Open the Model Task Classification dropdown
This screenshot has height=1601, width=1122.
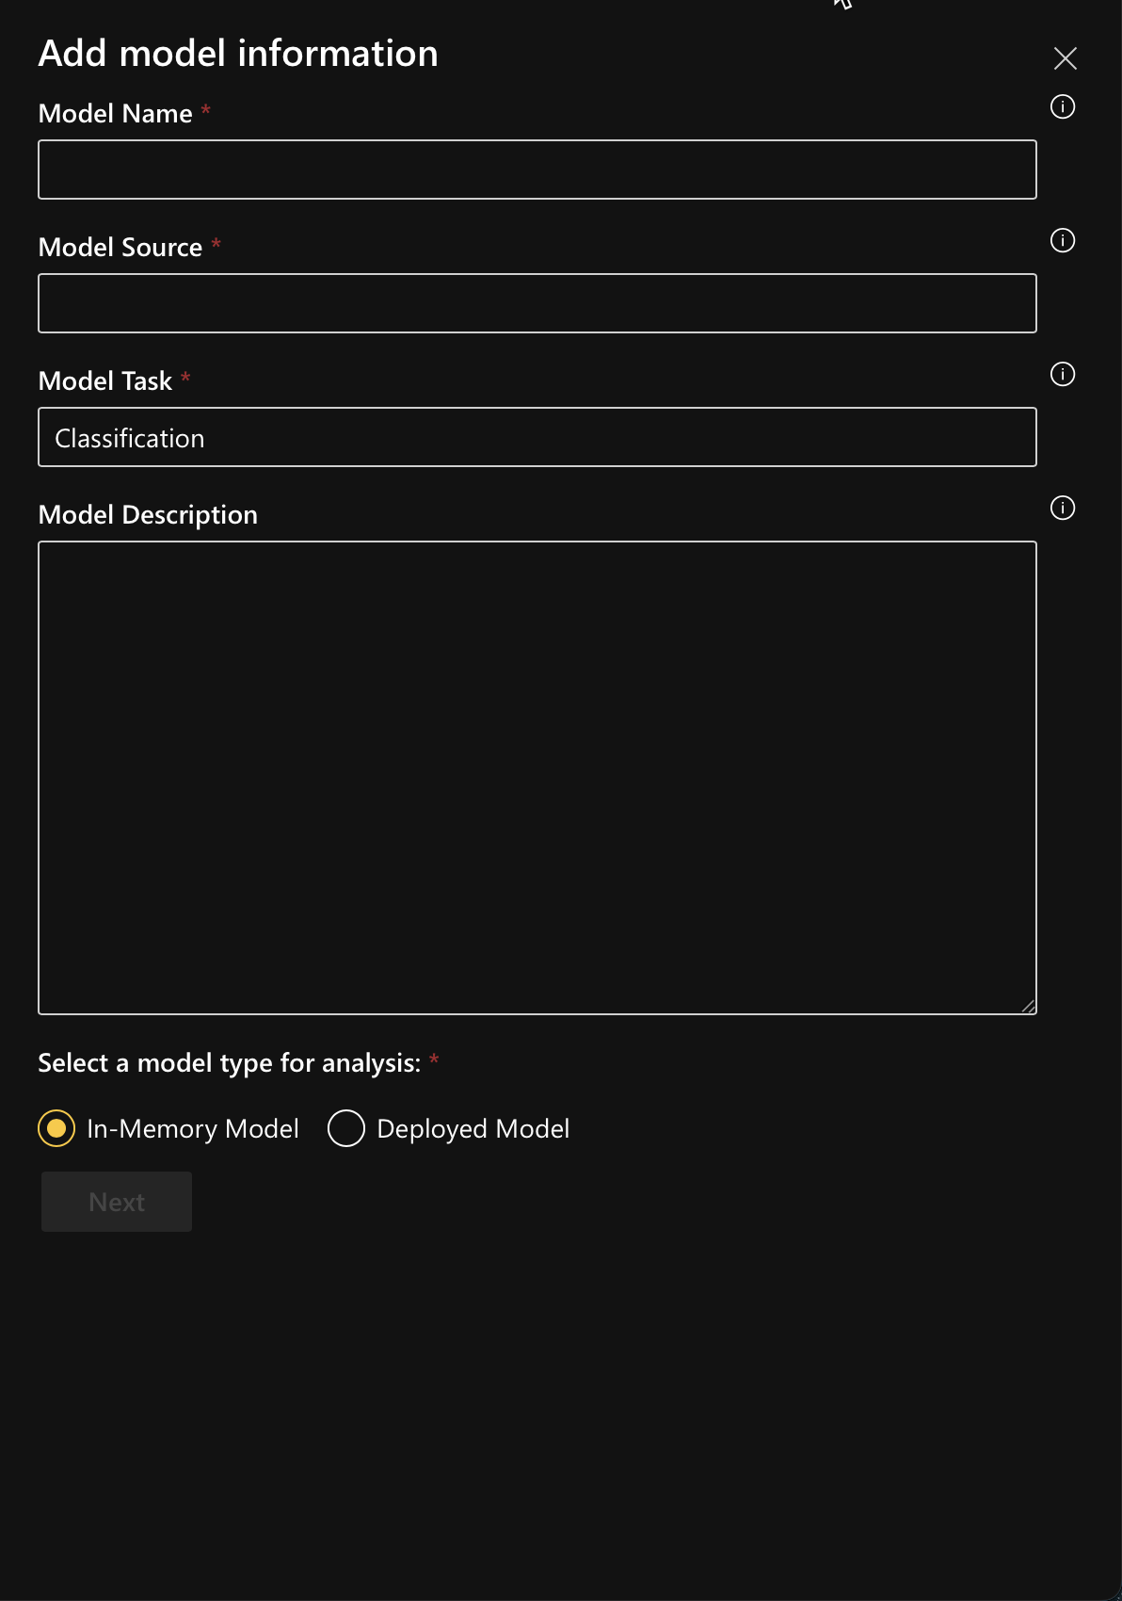click(537, 437)
